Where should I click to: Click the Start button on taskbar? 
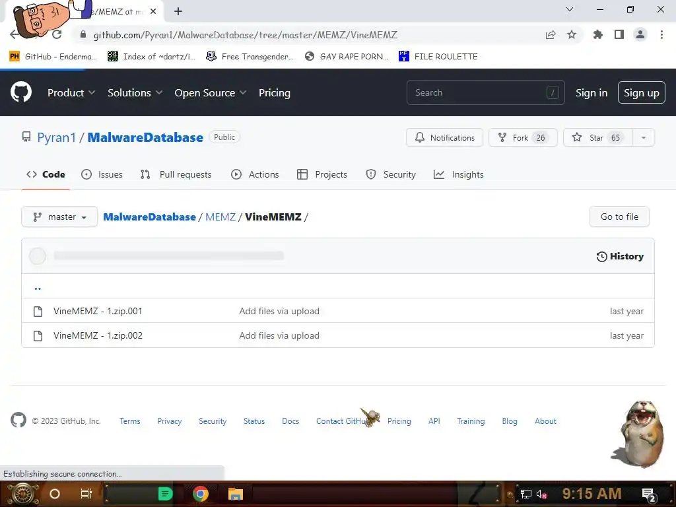click(x=22, y=494)
